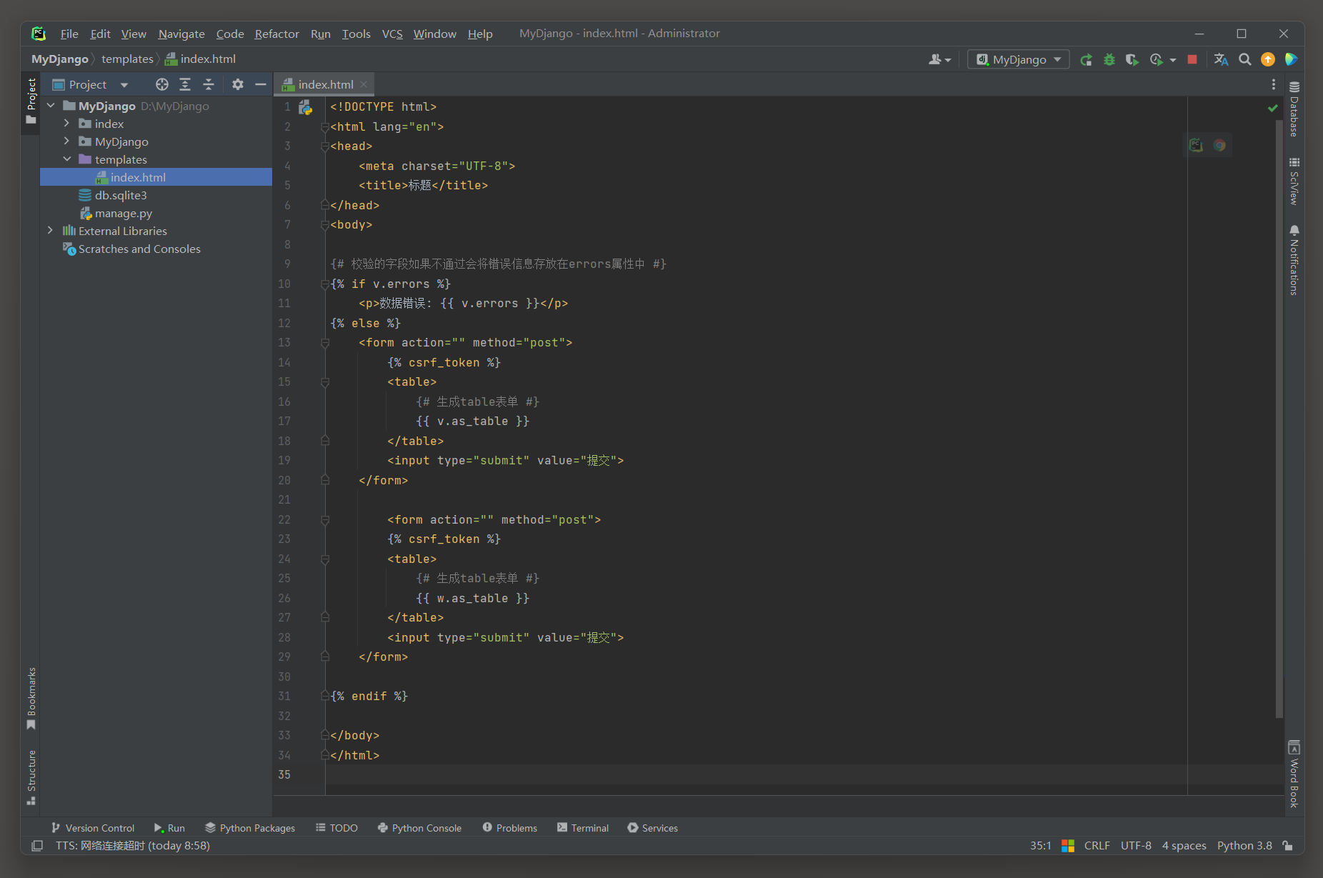
Task: Click the green inspection checkmark
Action: (1273, 108)
